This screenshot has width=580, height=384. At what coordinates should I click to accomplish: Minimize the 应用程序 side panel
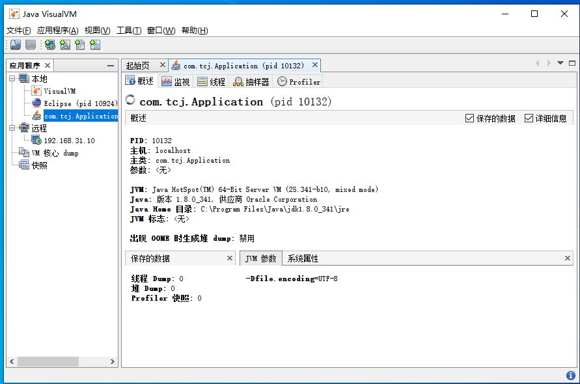coord(111,66)
